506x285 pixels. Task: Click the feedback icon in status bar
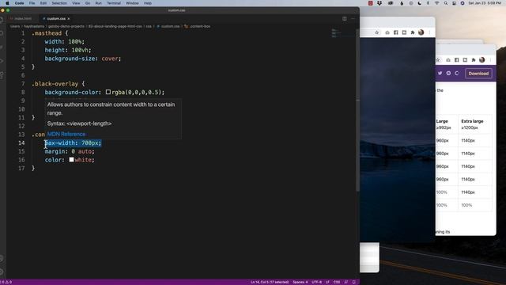[346, 282]
